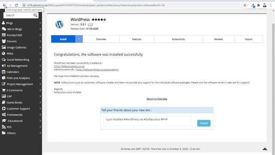Switch to the Features tab
The image size is (275, 155).
137,39
